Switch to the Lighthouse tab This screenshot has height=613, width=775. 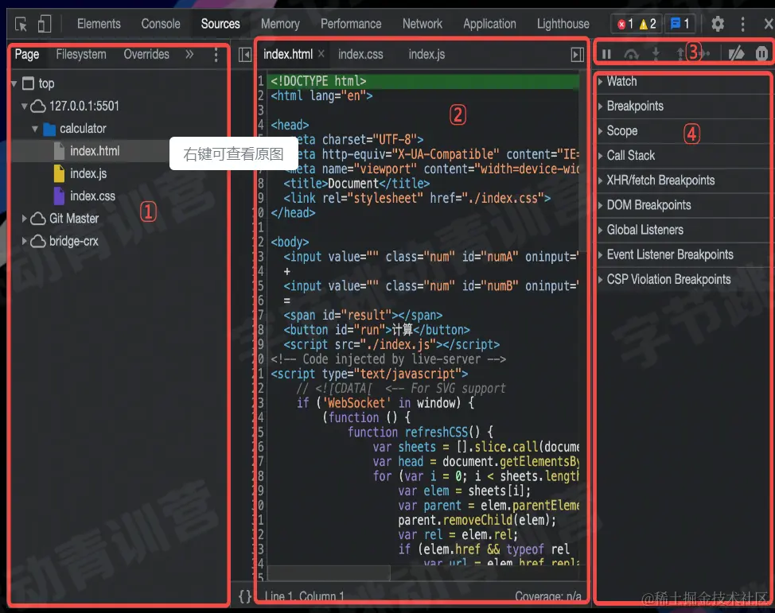coord(563,24)
